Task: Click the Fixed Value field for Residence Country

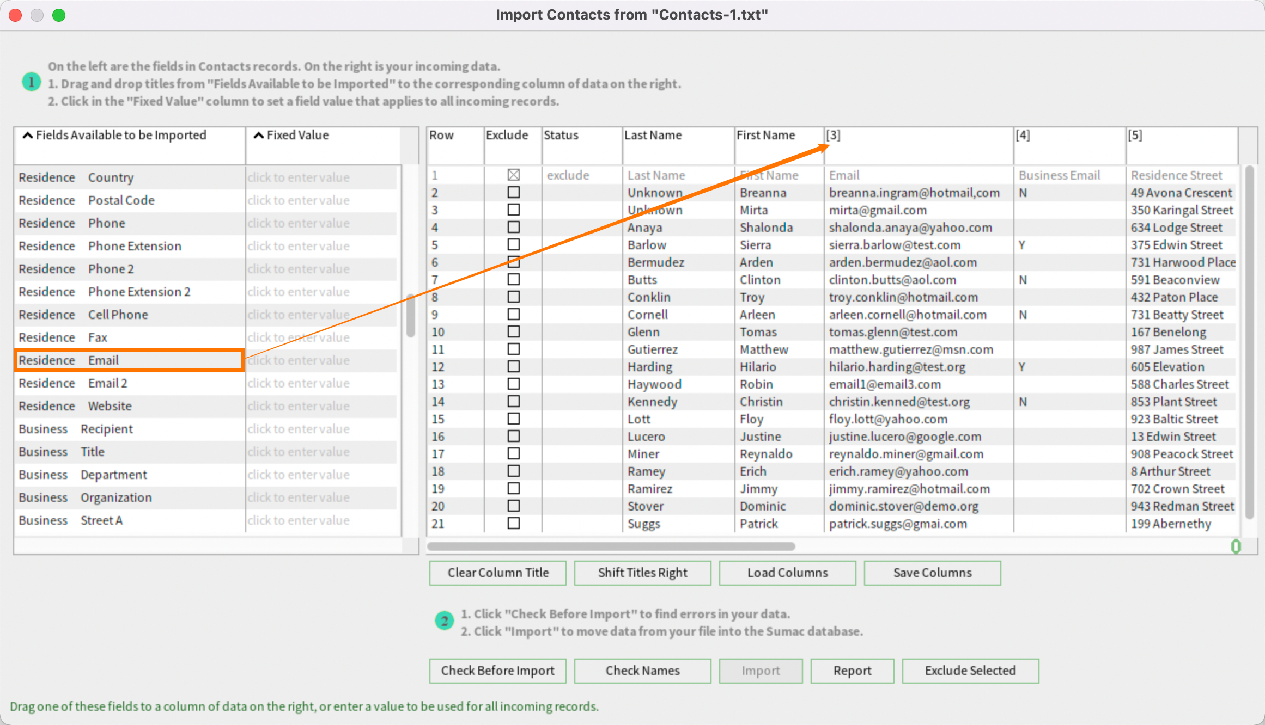Action: coord(321,177)
